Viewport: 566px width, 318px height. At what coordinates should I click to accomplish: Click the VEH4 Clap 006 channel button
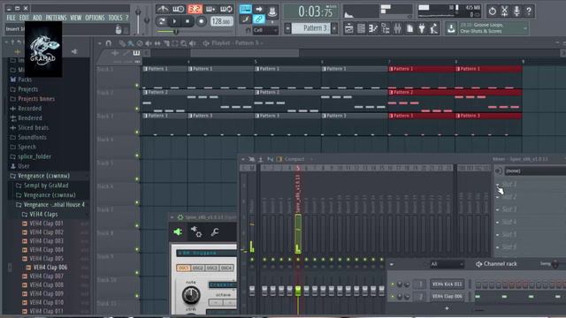click(x=447, y=297)
